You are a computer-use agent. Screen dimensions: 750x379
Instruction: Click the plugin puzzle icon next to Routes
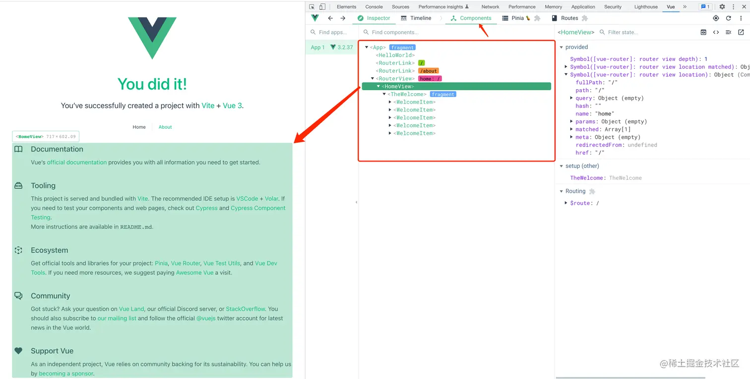coord(585,18)
